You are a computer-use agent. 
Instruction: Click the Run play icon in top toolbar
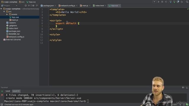pyautogui.click(x=159, y=2)
